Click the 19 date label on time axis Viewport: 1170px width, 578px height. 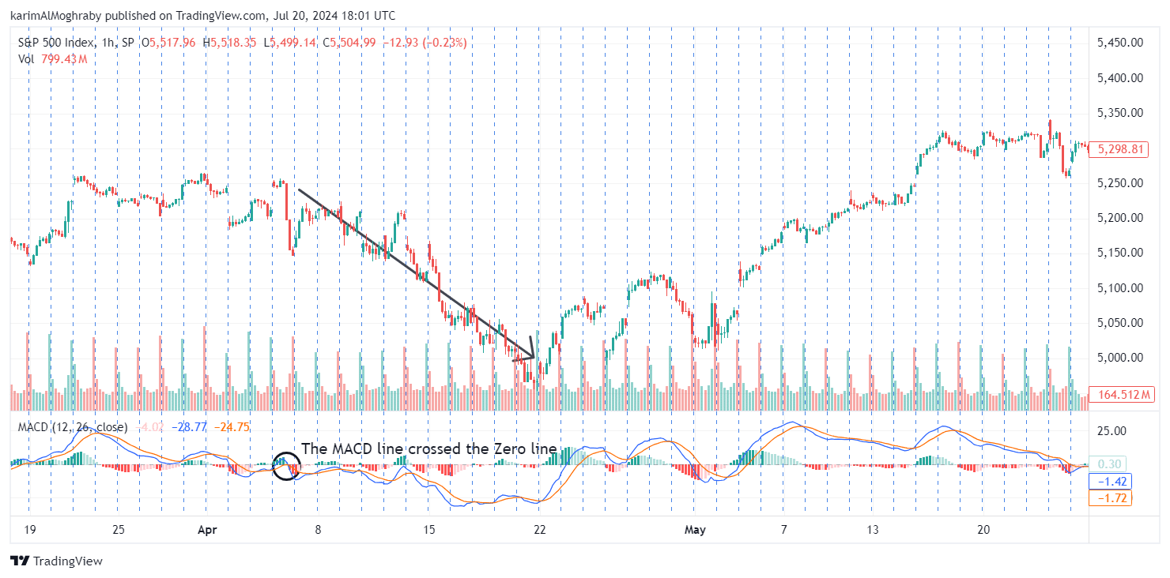(28, 529)
